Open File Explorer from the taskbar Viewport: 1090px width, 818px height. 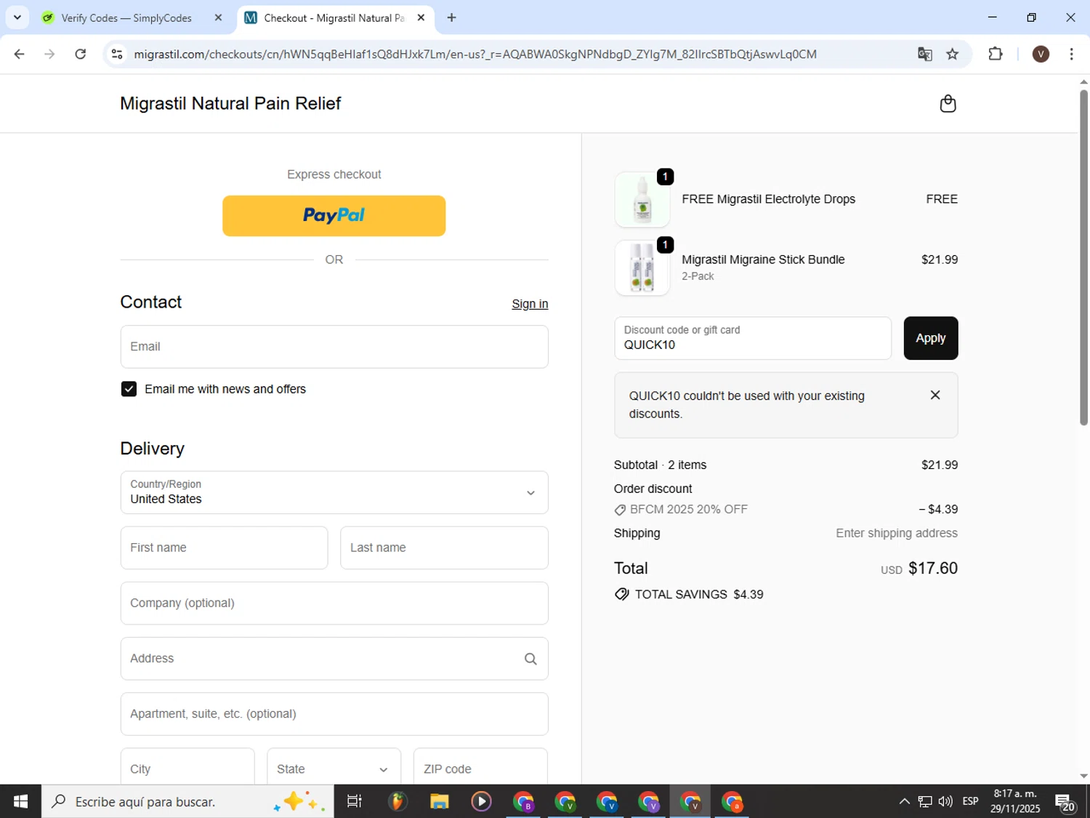coord(439,801)
